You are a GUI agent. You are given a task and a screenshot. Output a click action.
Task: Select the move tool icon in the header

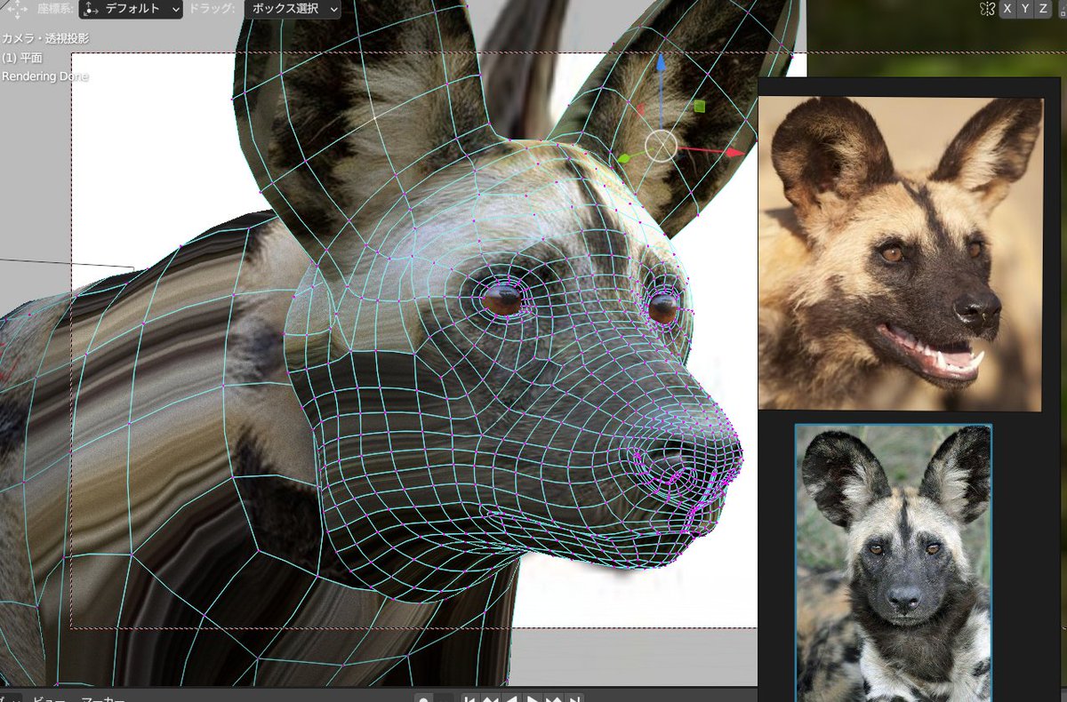(x=16, y=8)
